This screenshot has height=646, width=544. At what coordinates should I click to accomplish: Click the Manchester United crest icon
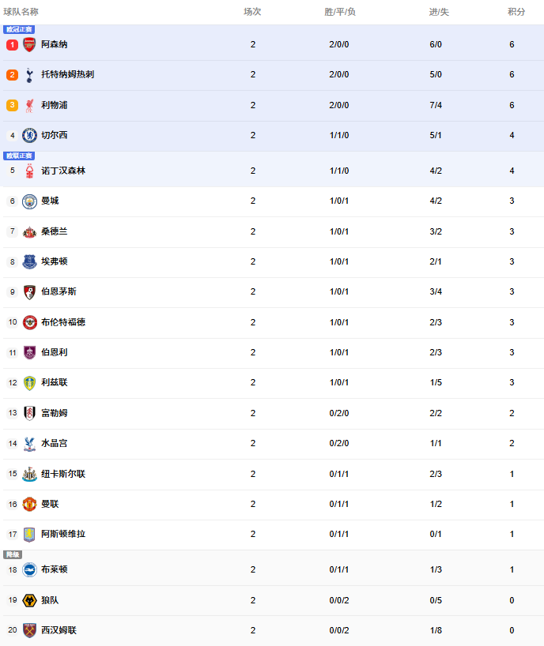pos(29,504)
